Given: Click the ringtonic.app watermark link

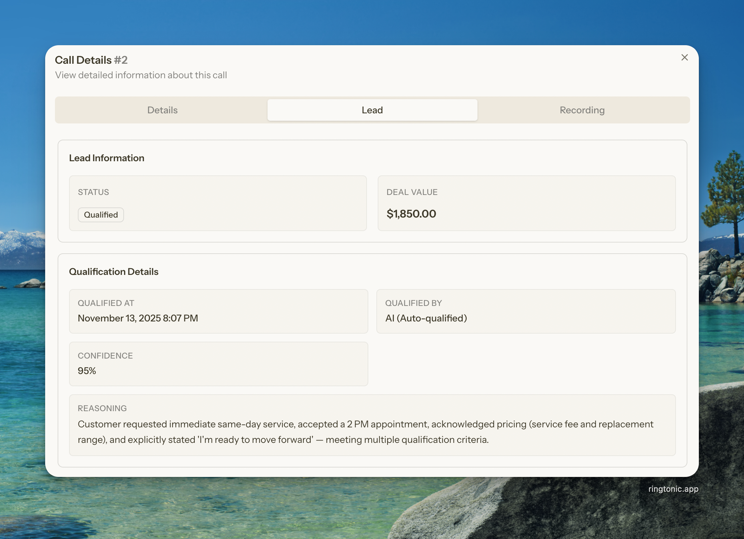Looking at the screenshot, I should point(673,489).
